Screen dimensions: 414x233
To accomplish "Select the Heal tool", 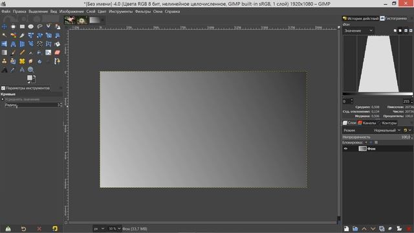I will tap(22, 61).
